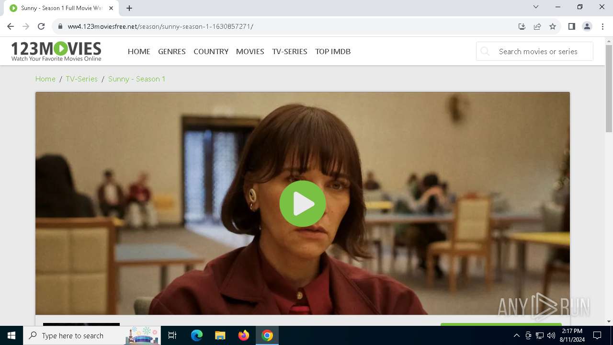Open the taskbar clock and date
The image size is (613, 345).
point(572,335)
